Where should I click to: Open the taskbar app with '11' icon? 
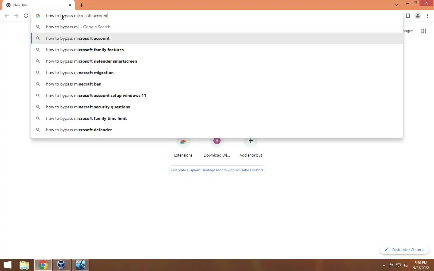(80, 265)
